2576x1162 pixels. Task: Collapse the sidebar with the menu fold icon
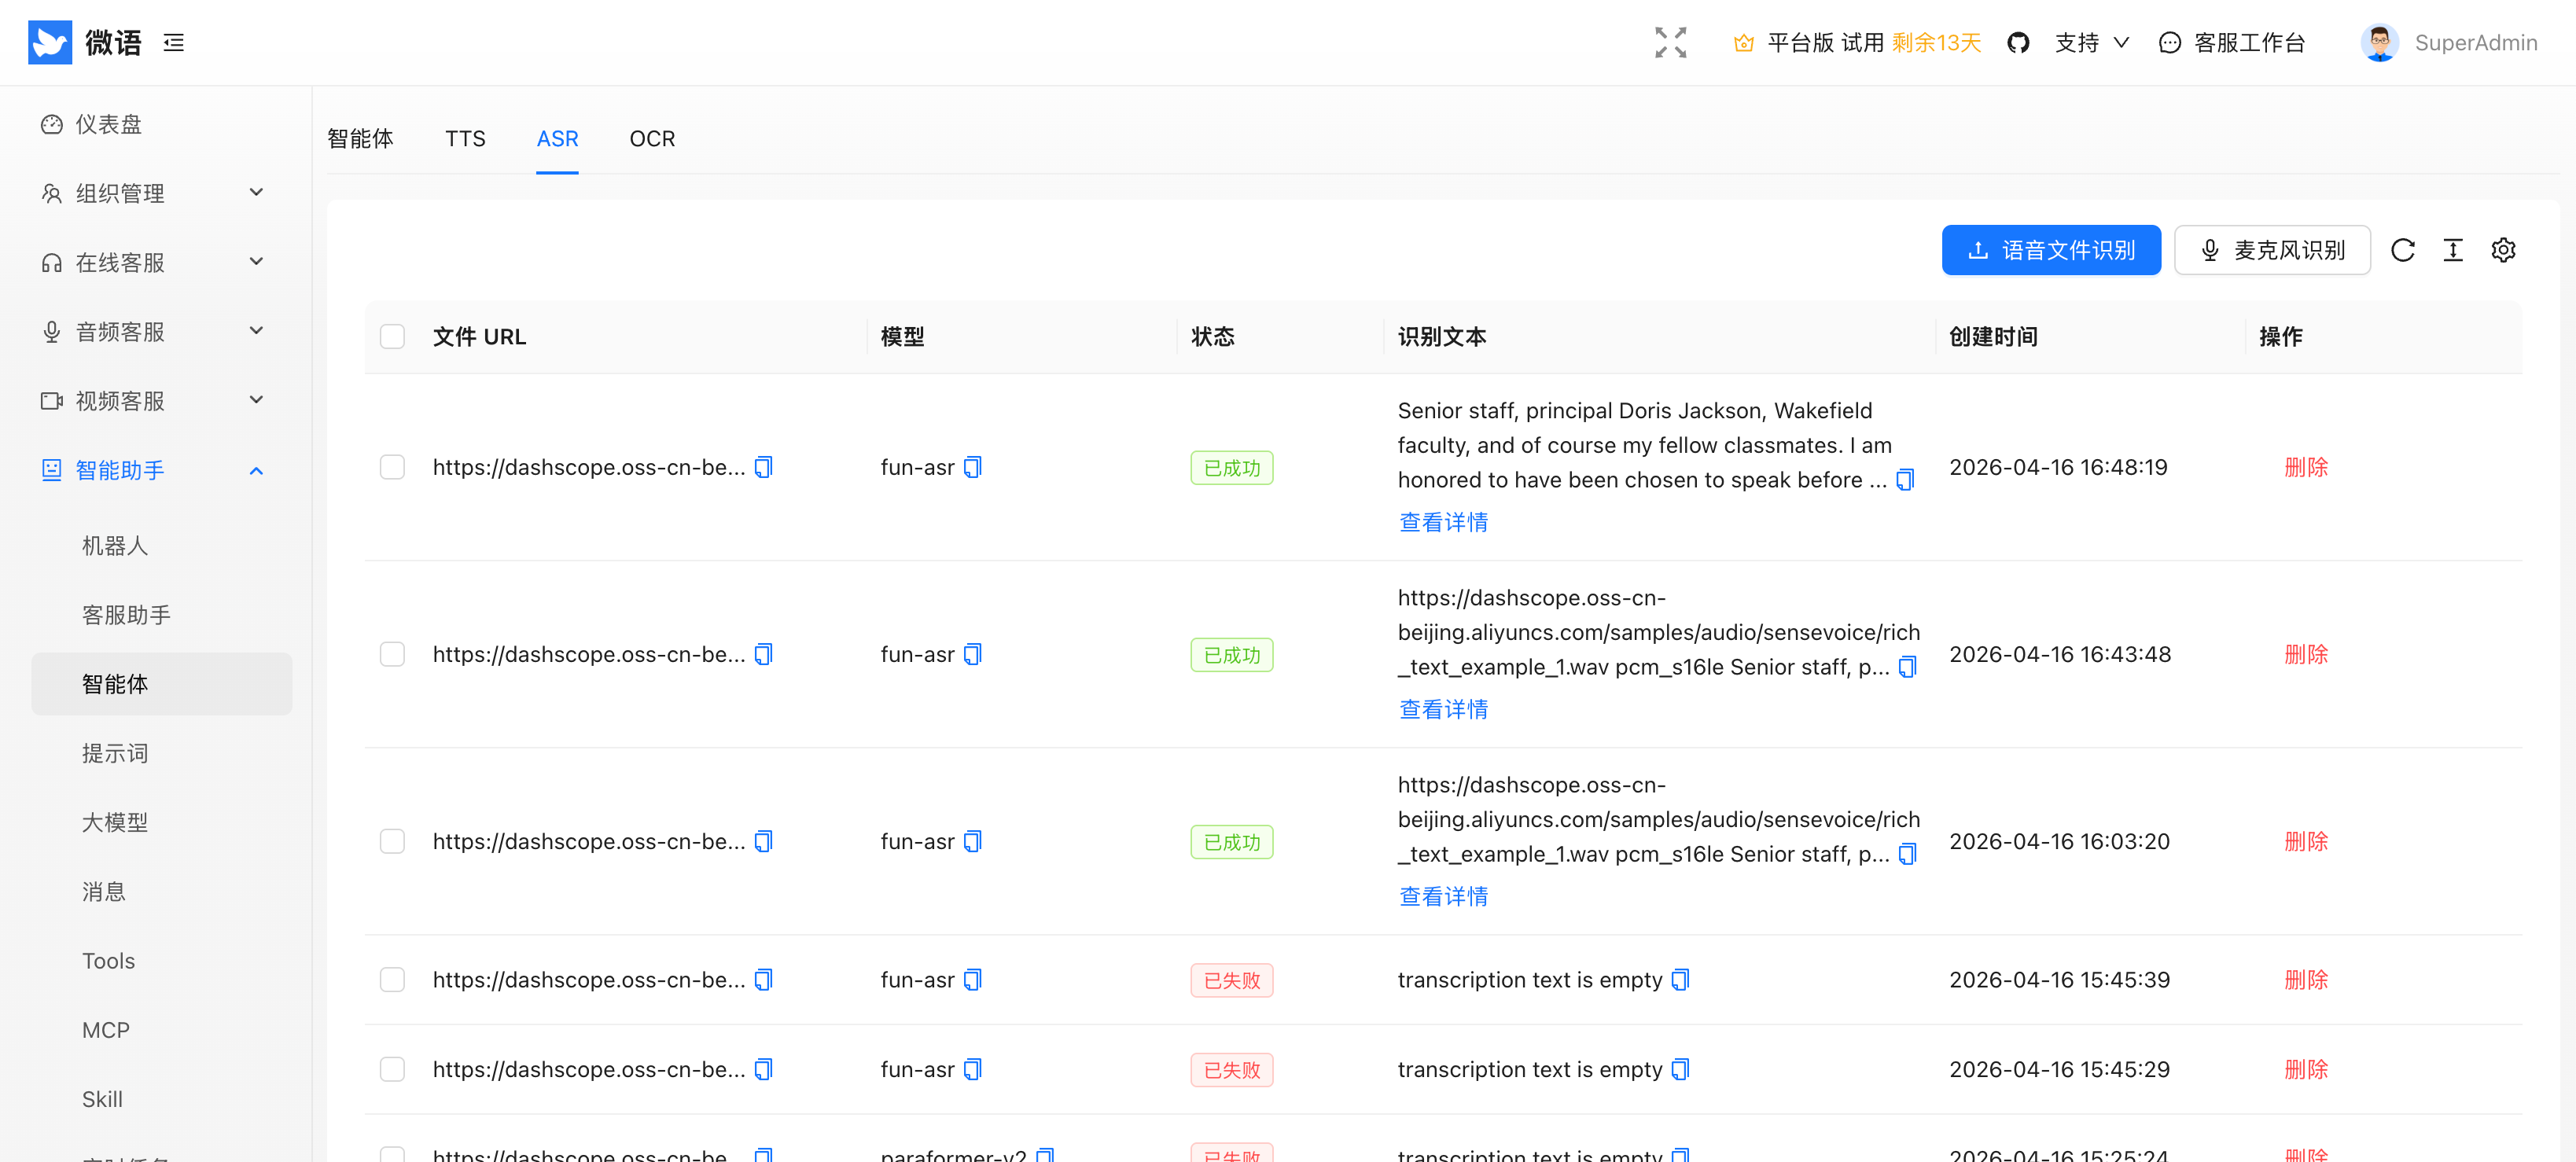(x=174, y=42)
